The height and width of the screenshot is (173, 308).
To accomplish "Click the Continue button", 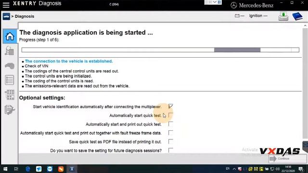I will [287, 159].
